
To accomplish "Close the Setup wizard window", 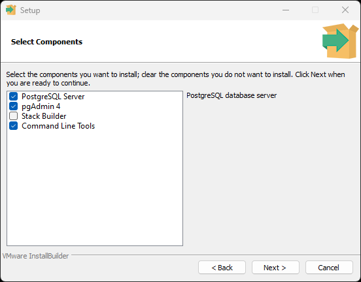I will pos(345,10).
